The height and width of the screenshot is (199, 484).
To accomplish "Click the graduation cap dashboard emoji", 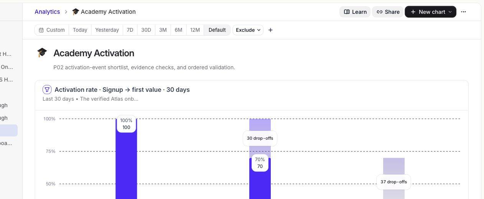I will 42,53.
